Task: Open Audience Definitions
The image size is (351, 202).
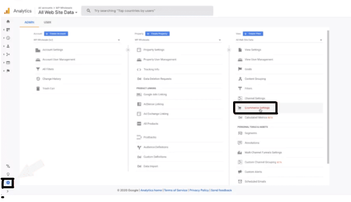Action: pos(155,147)
